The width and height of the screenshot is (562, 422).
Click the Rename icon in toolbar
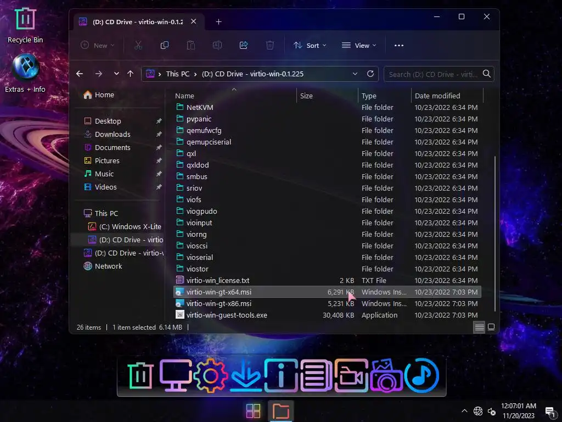pos(217,45)
